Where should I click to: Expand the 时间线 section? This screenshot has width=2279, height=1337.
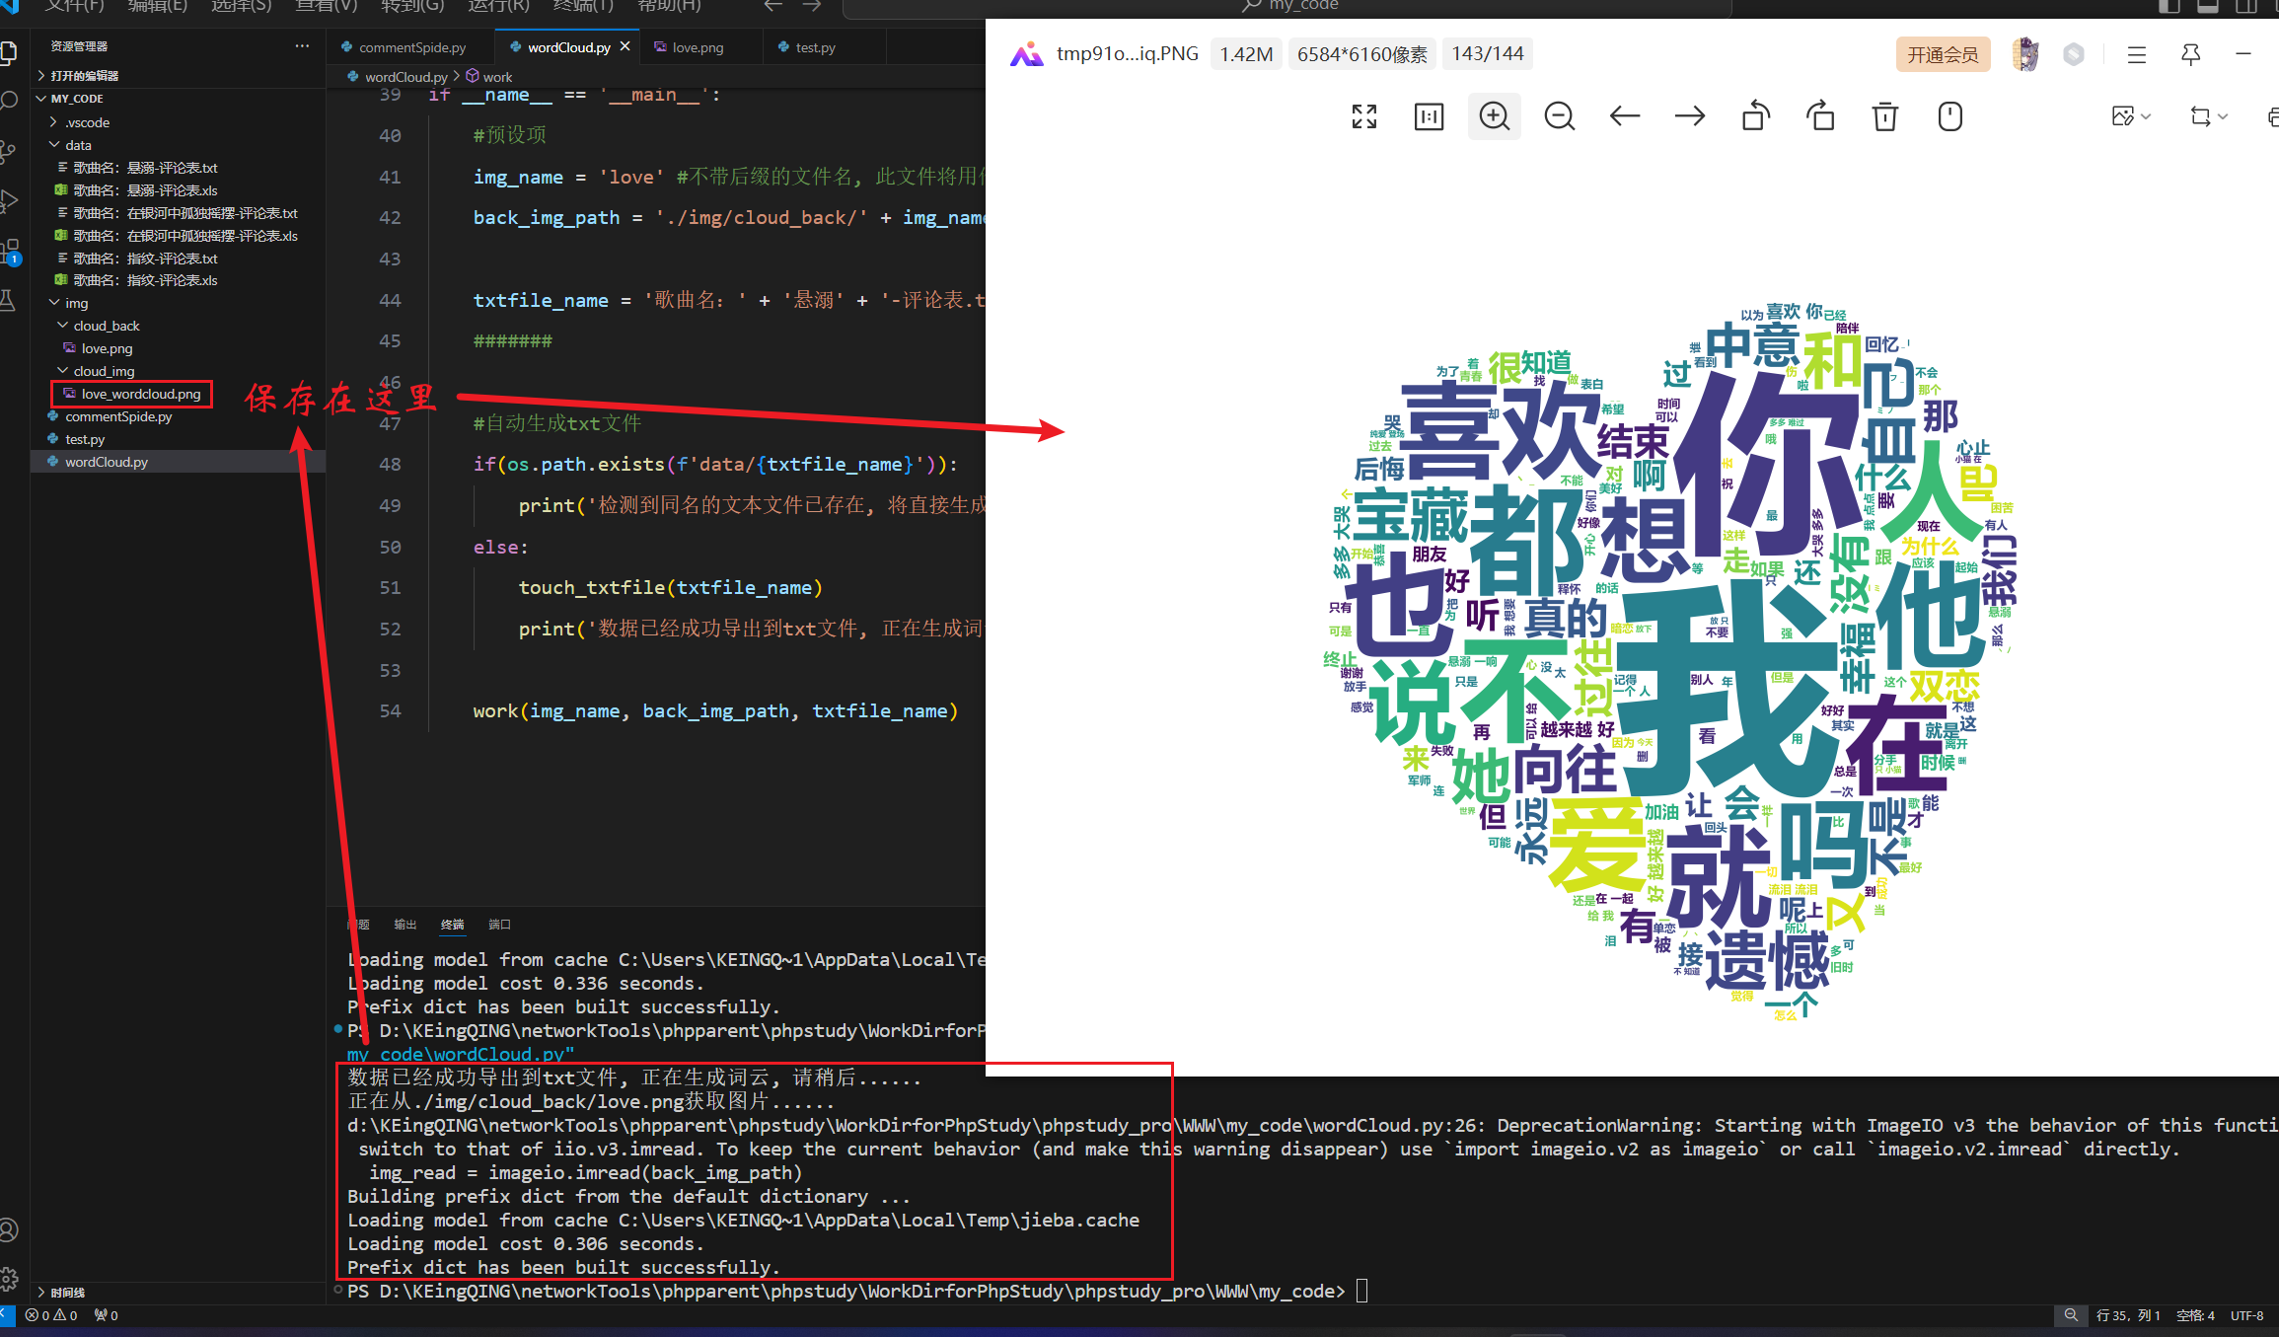pyautogui.click(x=67, y=1292)
